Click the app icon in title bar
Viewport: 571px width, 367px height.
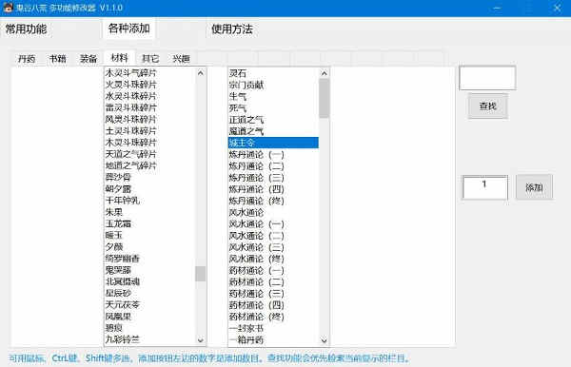pyautogui.click(x=8, y=8)
